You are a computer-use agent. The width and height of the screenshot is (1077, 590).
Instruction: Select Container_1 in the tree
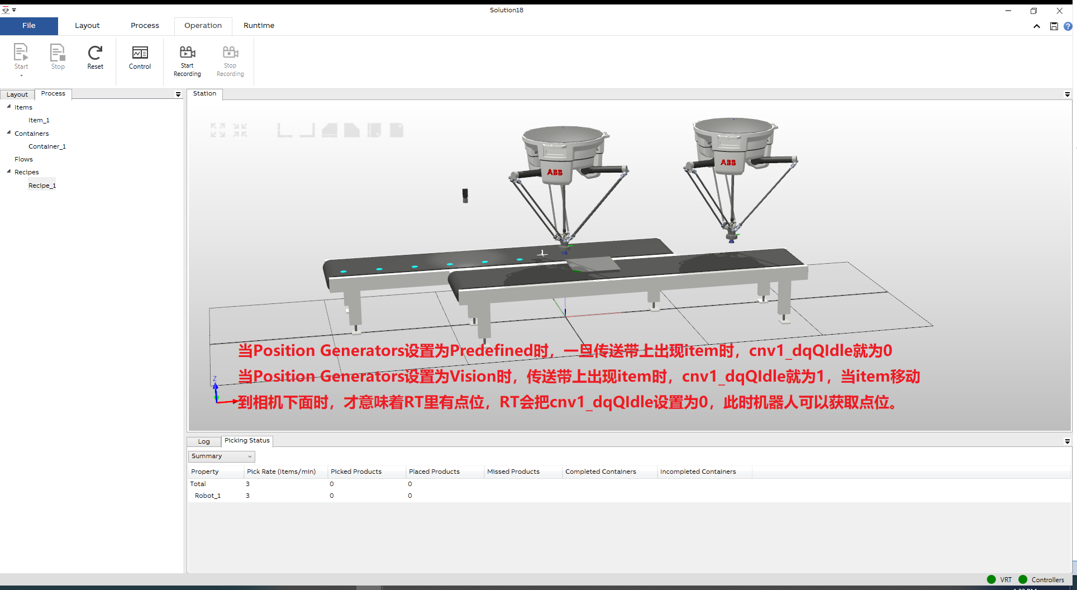[x=47, y=146]
